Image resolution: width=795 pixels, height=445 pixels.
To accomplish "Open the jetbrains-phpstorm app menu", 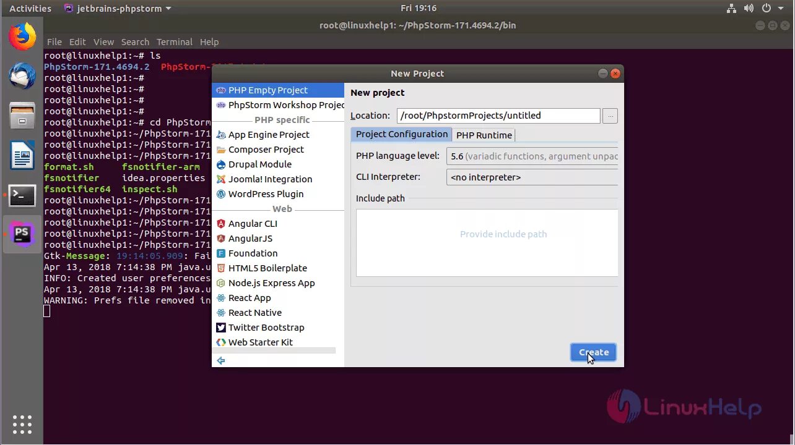I will [118, 9].
